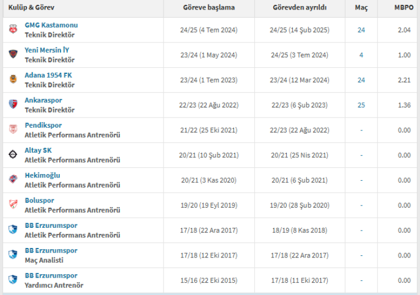Screen dimensions: 420x295
Task: Click the Pendikspor club logo
Action: click(x=13, y=130)
